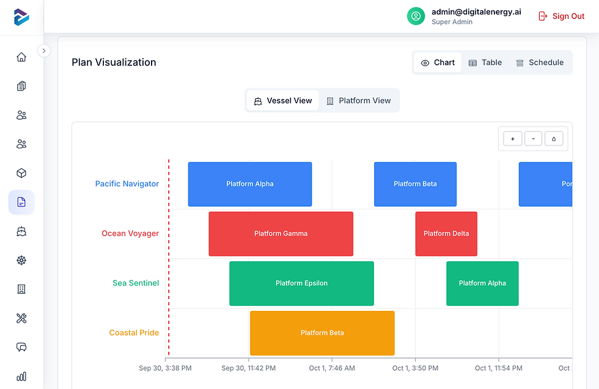
Task: Switch to Vessel View
Action: (282, 101)
